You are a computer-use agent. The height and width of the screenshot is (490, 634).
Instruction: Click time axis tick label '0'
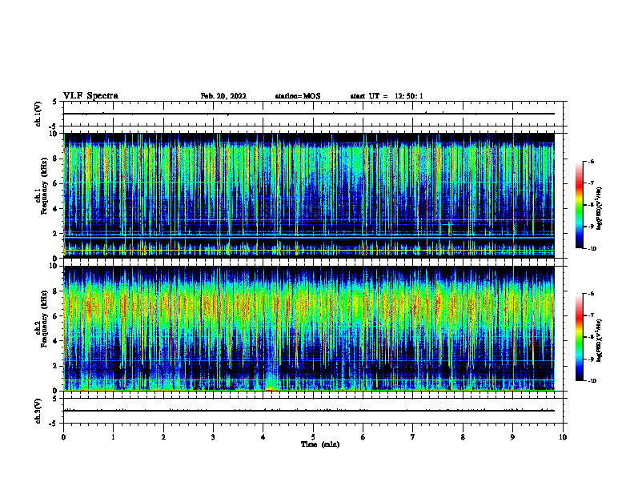pos(63,437)
